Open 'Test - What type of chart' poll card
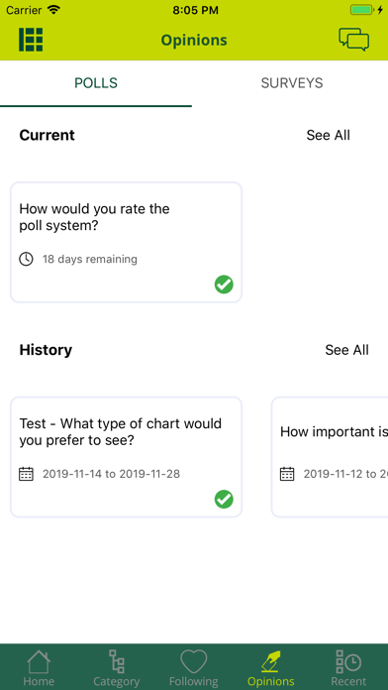388x690 pixels. 126,457
